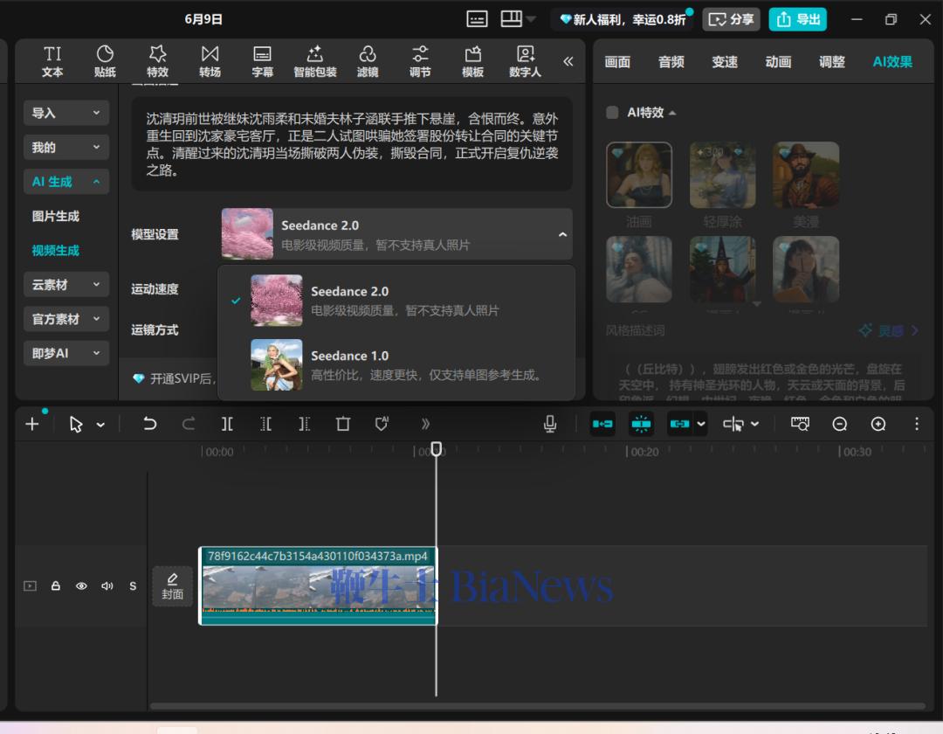Toggle the track clip display icon

[x=30, y=586]
